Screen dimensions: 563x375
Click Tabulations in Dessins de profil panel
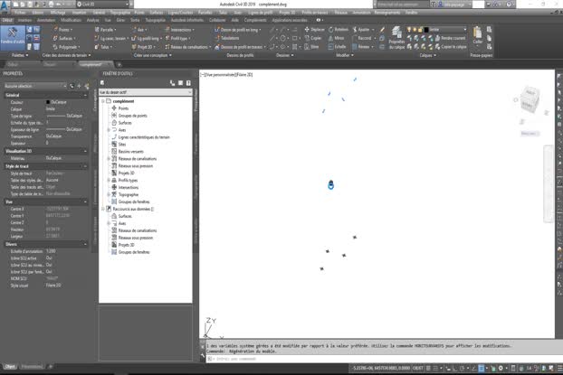[227, 38]
